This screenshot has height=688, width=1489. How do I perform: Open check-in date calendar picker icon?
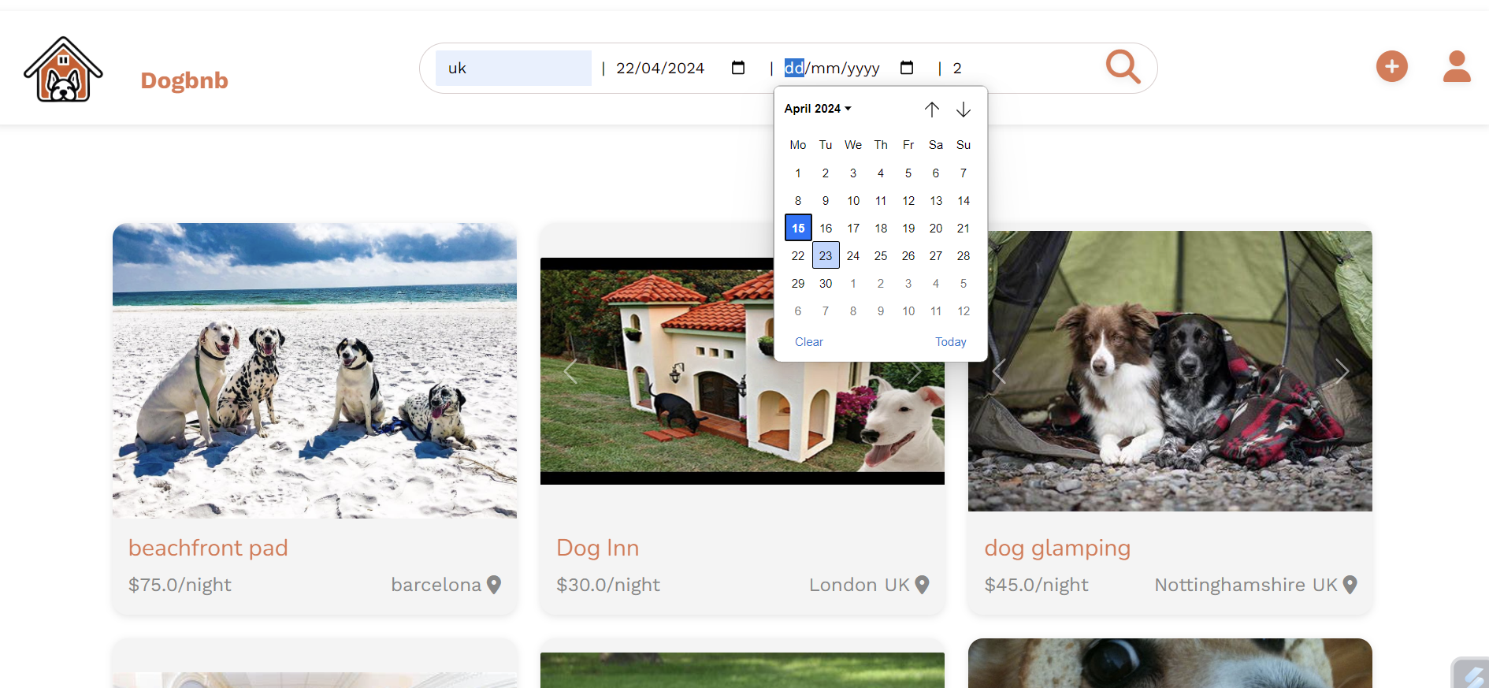click(738, 68)
